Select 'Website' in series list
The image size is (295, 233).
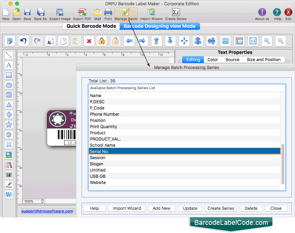185,182
